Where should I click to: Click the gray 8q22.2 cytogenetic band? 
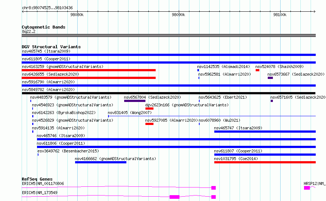point(168,35)
